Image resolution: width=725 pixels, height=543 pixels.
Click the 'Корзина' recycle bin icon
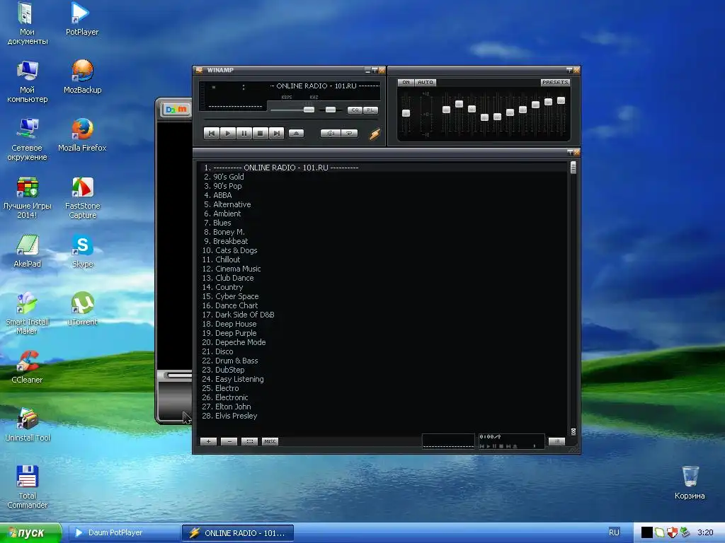click(x=690, y=483)
